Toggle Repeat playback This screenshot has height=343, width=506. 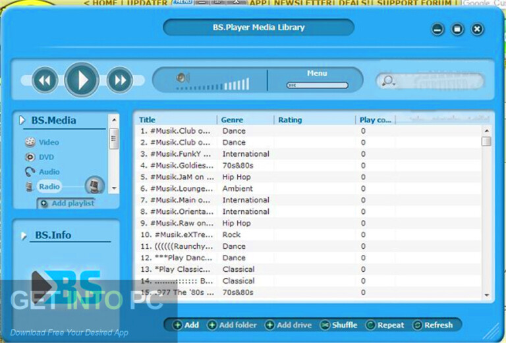385,325
